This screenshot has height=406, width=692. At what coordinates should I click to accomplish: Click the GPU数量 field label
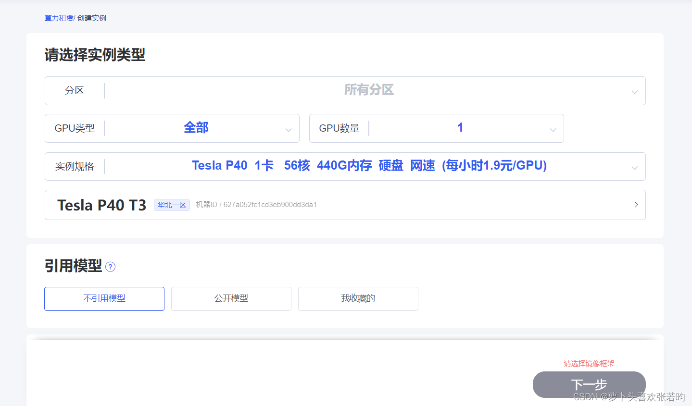coord(339,128)
